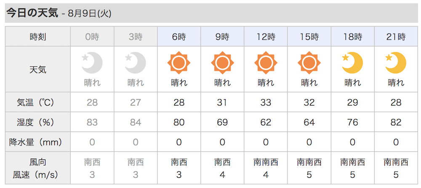Click the 12時 sunny weather icon

point(266,64)
